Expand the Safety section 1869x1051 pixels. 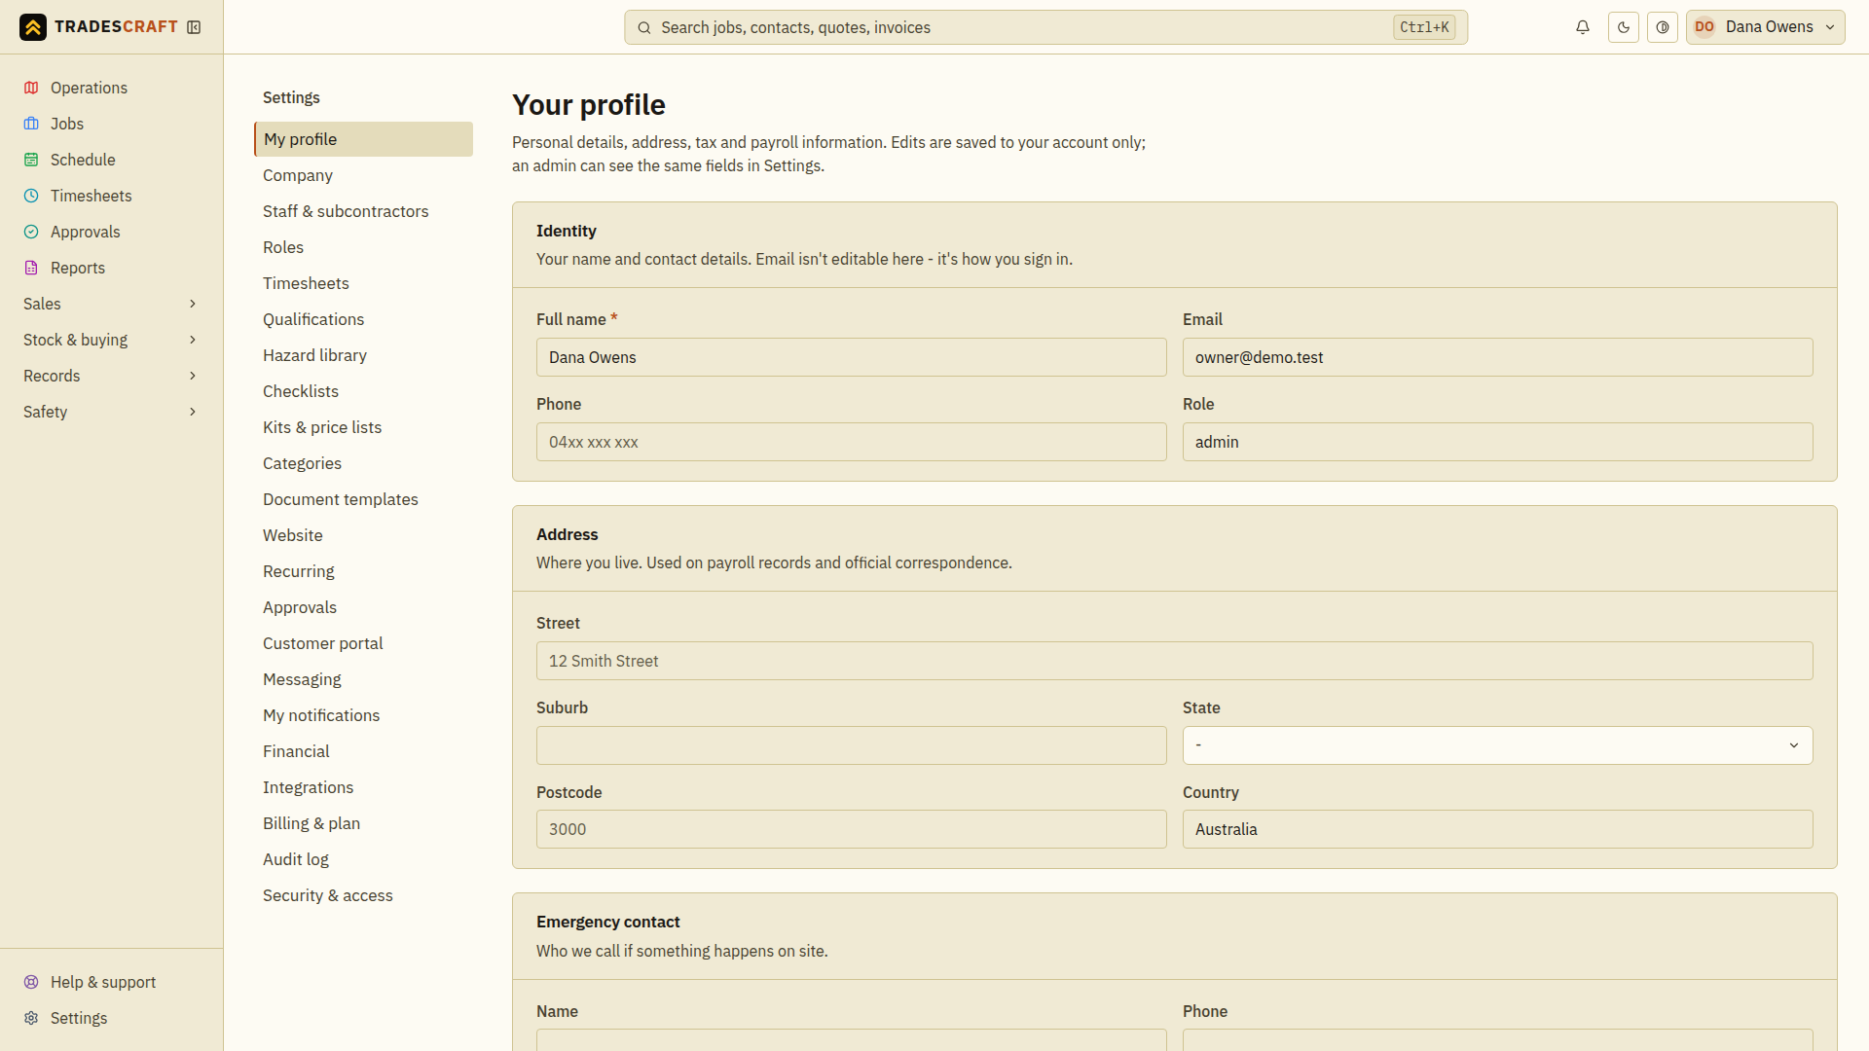[111, 412]
